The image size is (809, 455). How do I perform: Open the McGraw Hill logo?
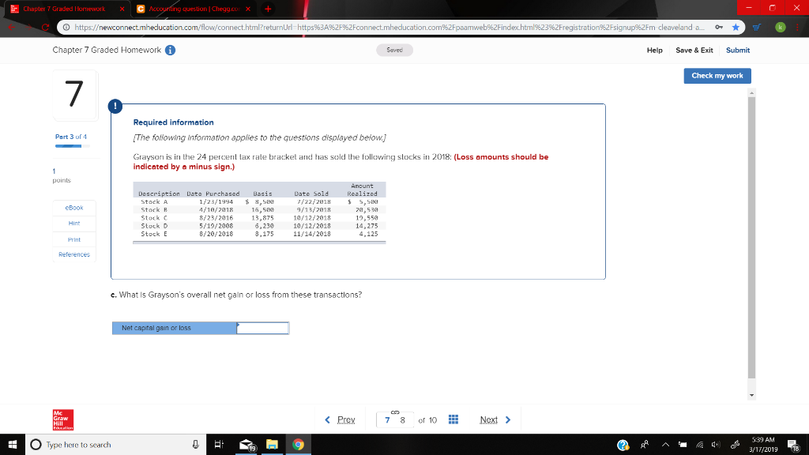pos(62,419)
